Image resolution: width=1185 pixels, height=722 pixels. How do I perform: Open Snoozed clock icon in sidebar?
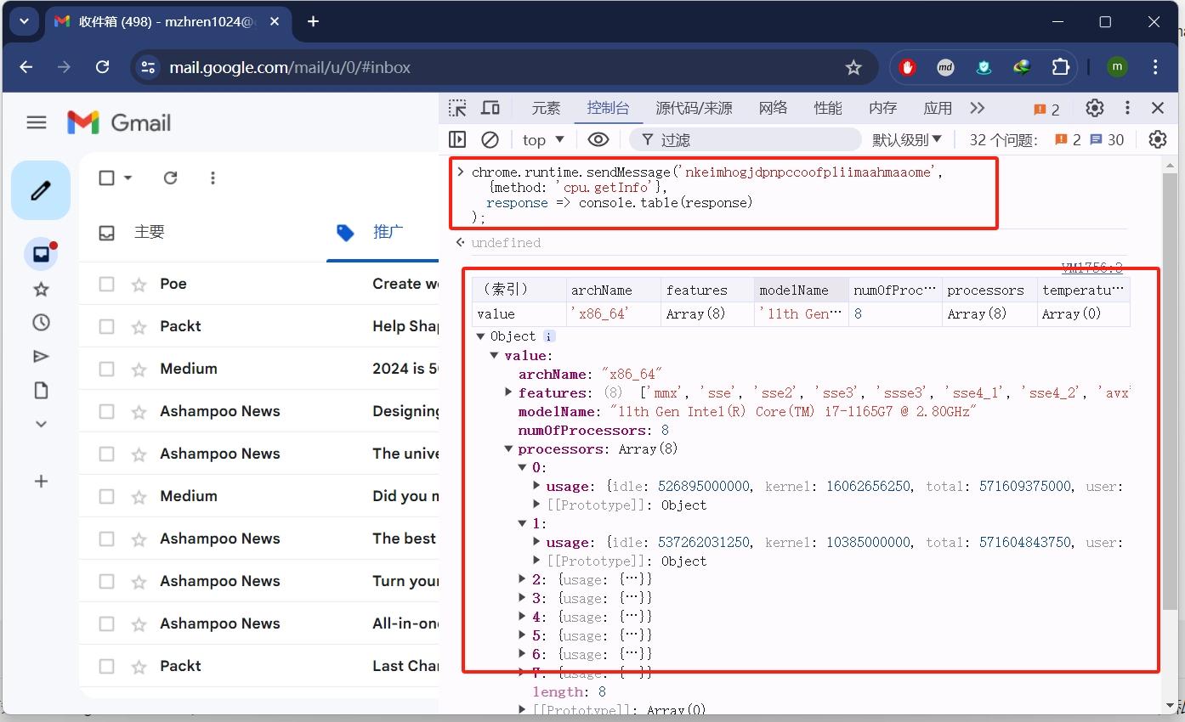(41, 323)
